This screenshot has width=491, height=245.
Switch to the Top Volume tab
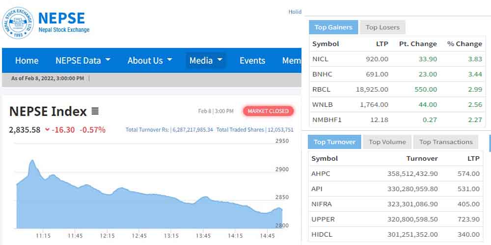coord(387,142)
